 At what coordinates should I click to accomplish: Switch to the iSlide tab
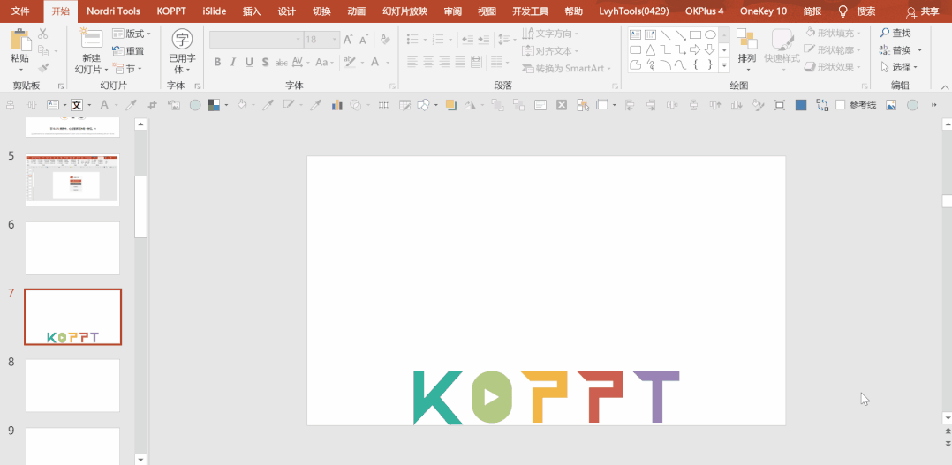[215, 11]
